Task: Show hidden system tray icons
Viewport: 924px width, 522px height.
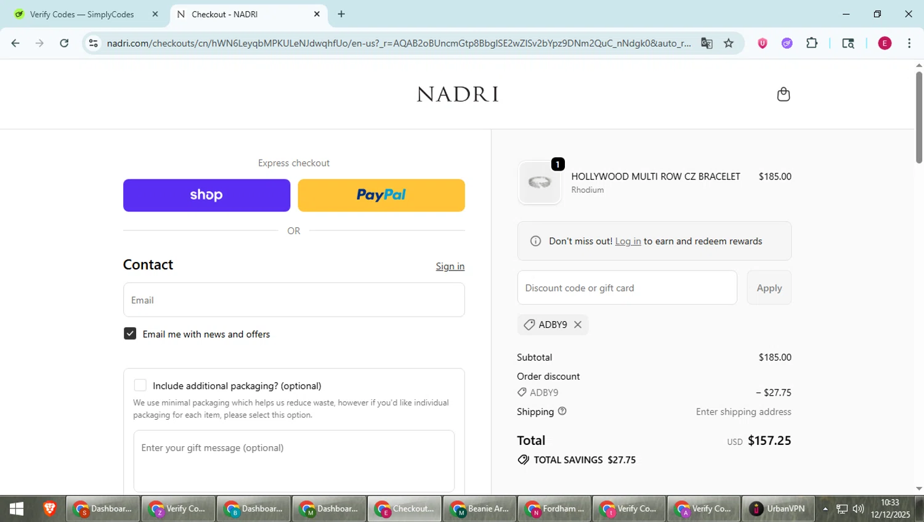Action: click(825, 509)
